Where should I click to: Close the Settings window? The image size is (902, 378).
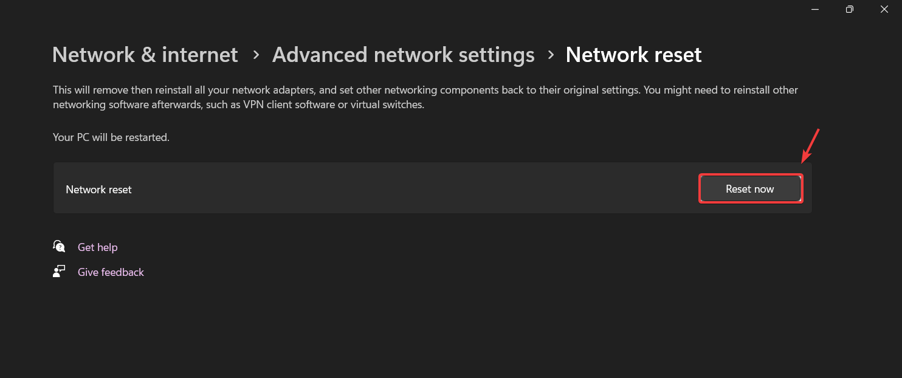[x=884, y=9]
